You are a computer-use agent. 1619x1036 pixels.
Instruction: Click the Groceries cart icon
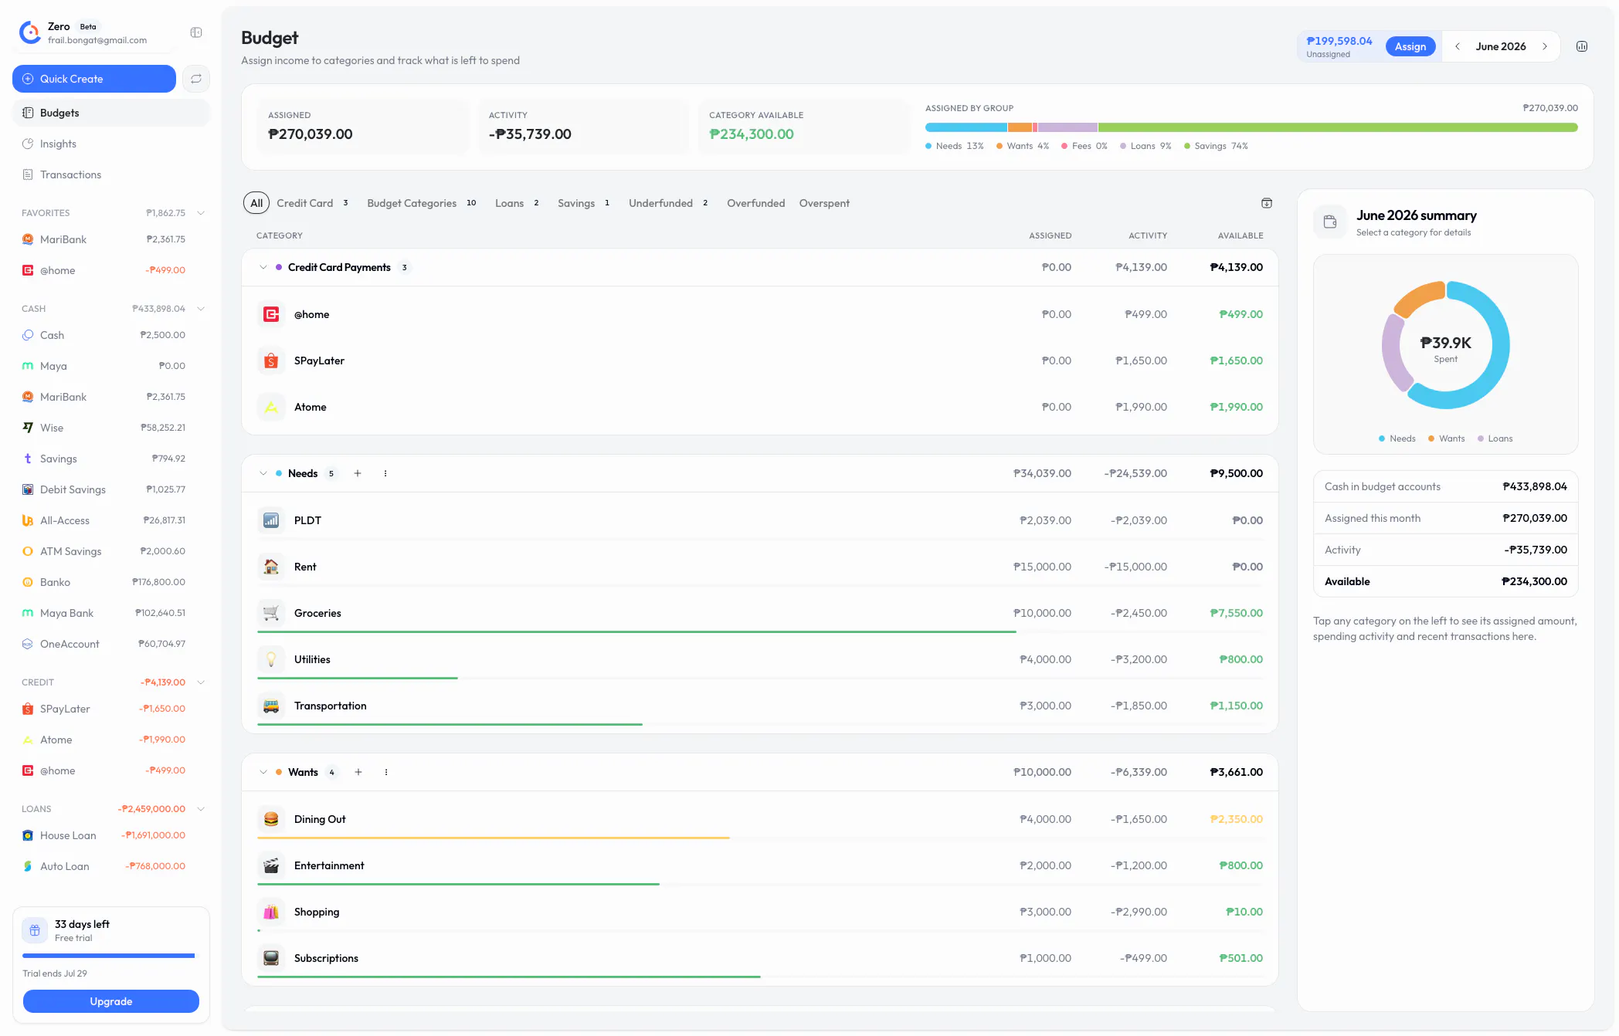coord(271,613)
